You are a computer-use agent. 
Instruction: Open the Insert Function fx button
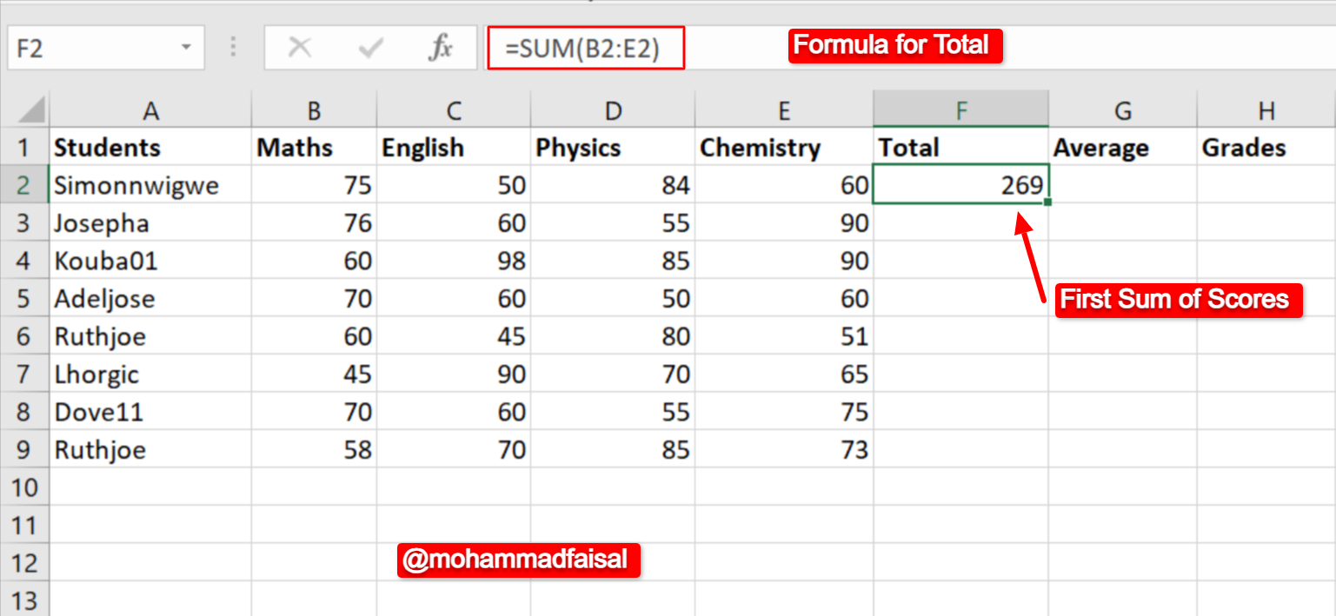pos(441,48)
